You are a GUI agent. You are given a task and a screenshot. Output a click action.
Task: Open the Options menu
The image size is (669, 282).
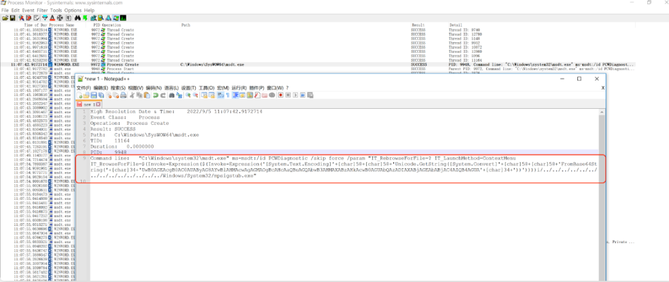pyautogui.click(x=73, y=10)
